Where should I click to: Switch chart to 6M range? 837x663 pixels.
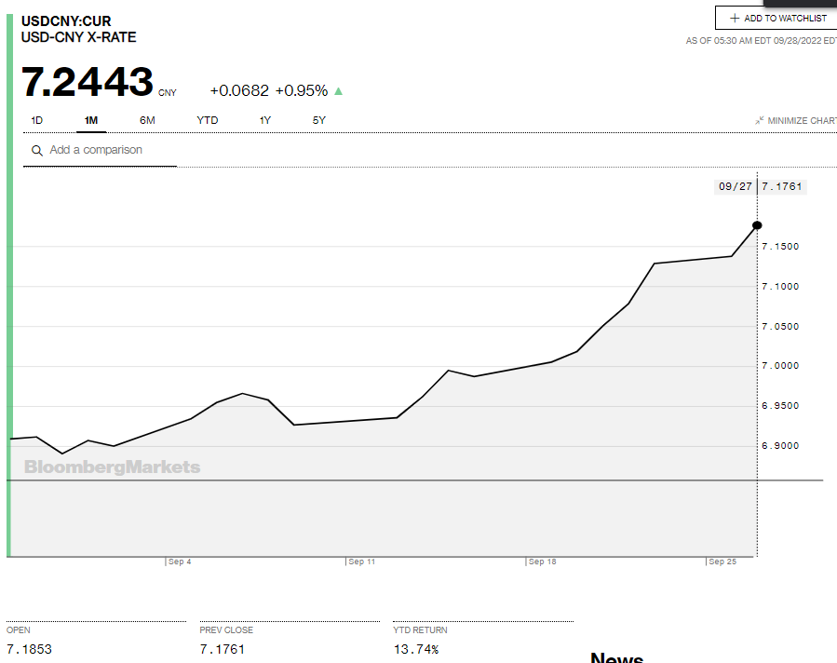147,120
